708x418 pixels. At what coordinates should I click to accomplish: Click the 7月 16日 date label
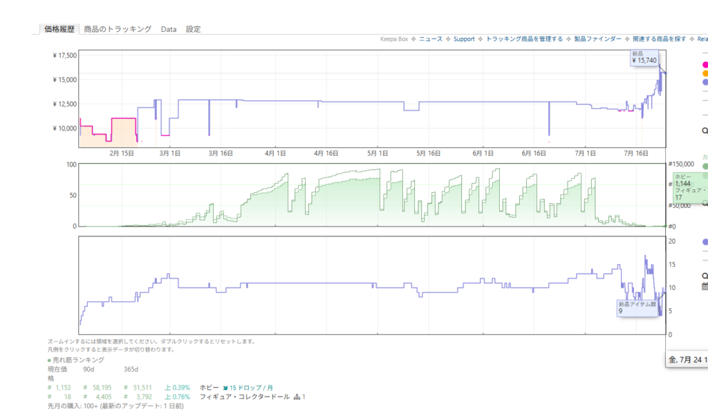pos(636,153)
